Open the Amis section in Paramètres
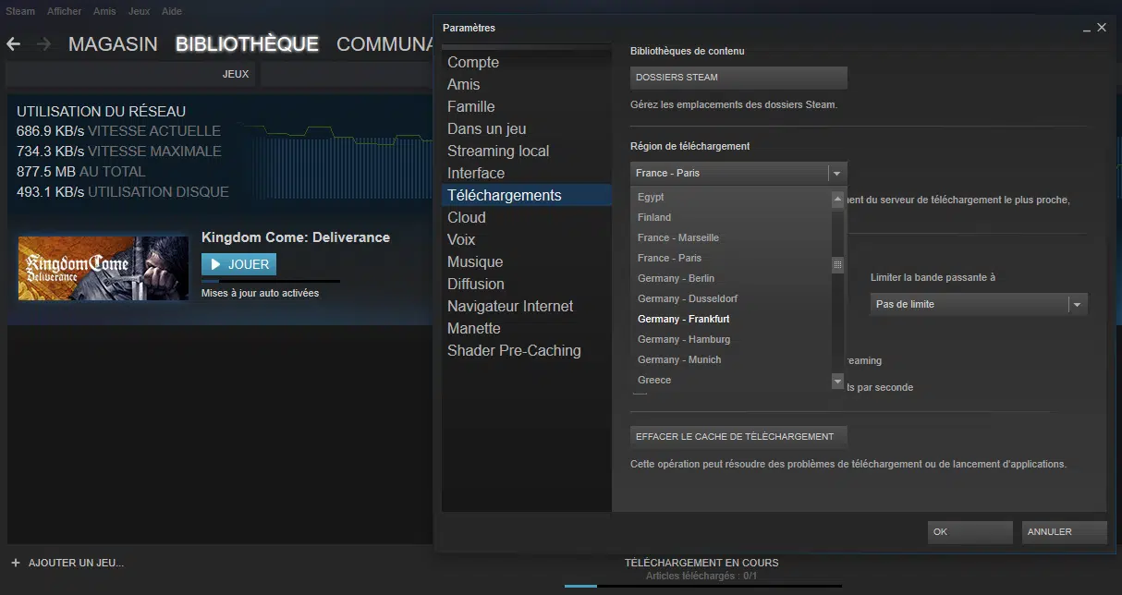 (527, 84)
